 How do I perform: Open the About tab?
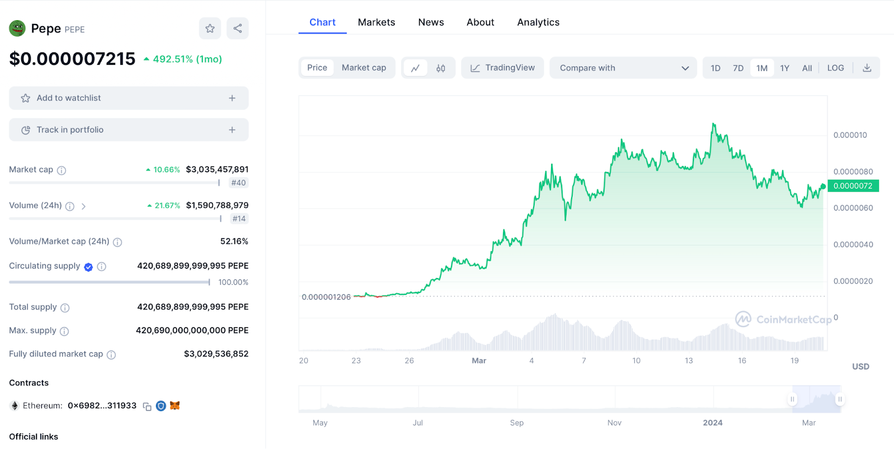[x=481, y=22]
